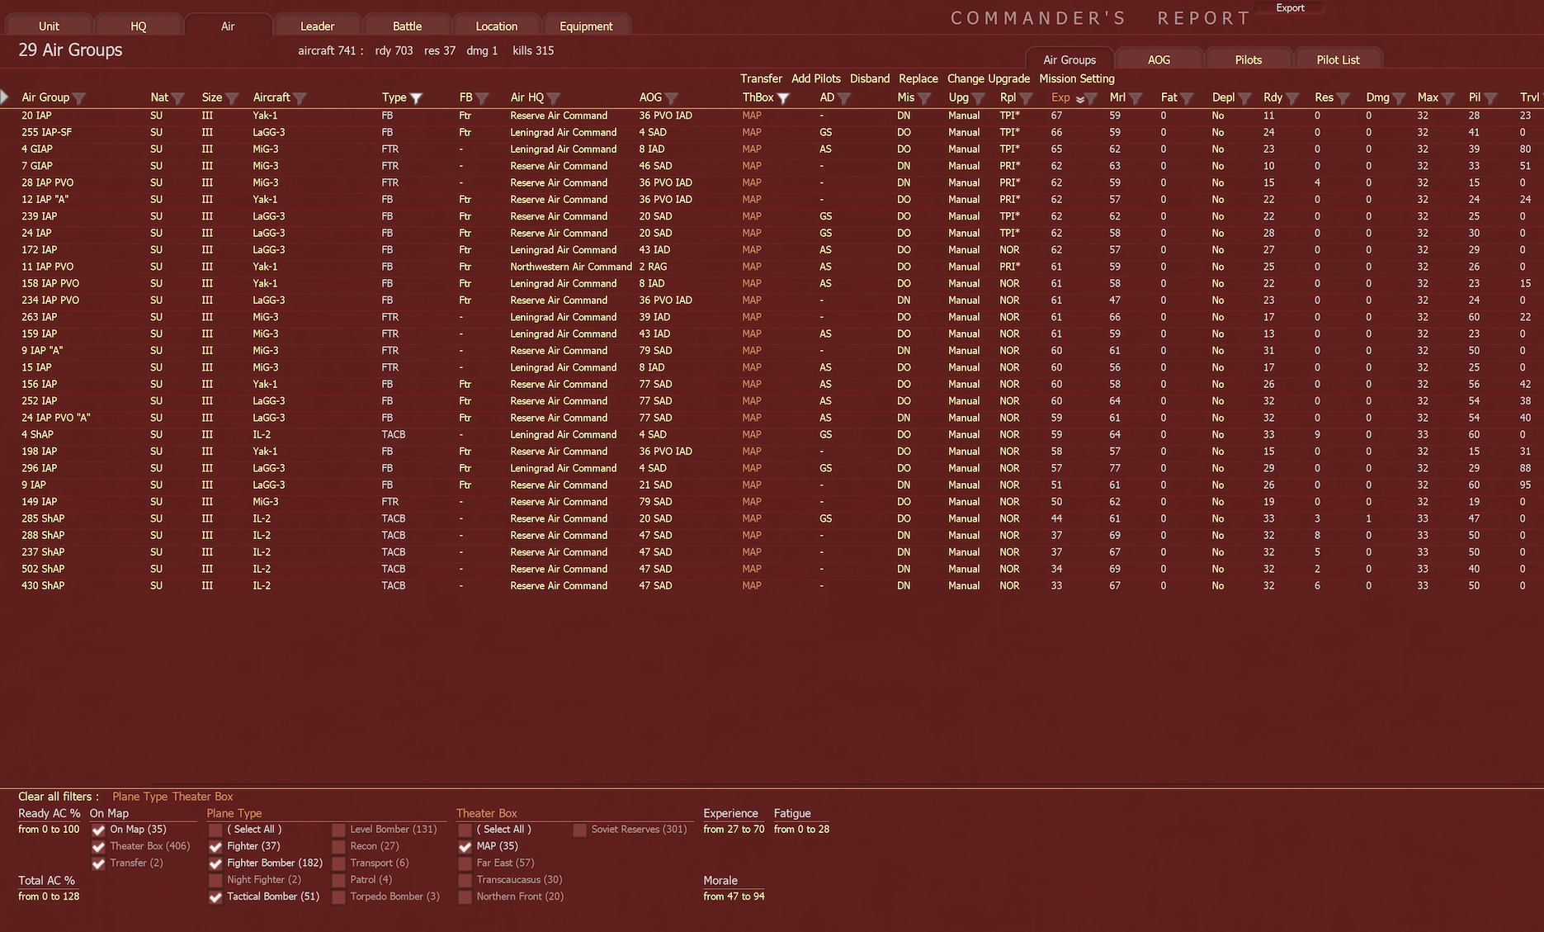Open the AD column filter funnel
1544x932 pixels.
(x=844, y=98)
